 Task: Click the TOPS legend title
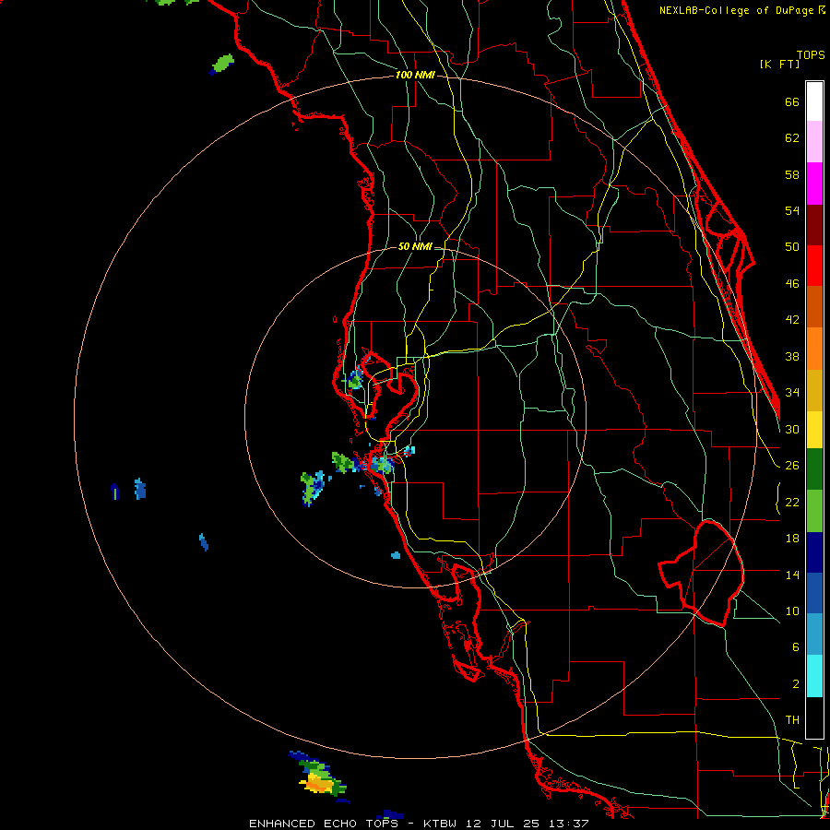[811, 54]
